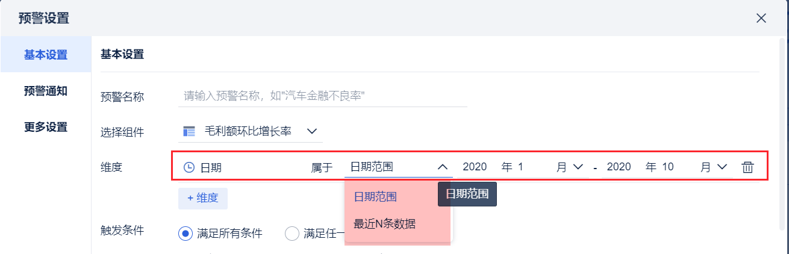Select the 满足任一 radio option
789x254 pixels.
292,234
